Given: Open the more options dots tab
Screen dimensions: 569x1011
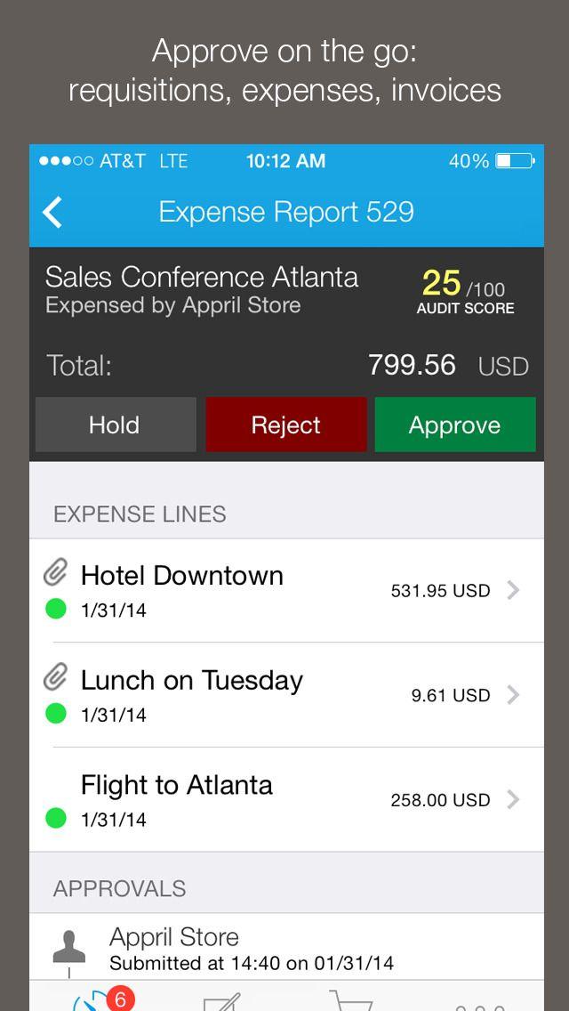Looking at the screenshot, I should coord(480,1006).
